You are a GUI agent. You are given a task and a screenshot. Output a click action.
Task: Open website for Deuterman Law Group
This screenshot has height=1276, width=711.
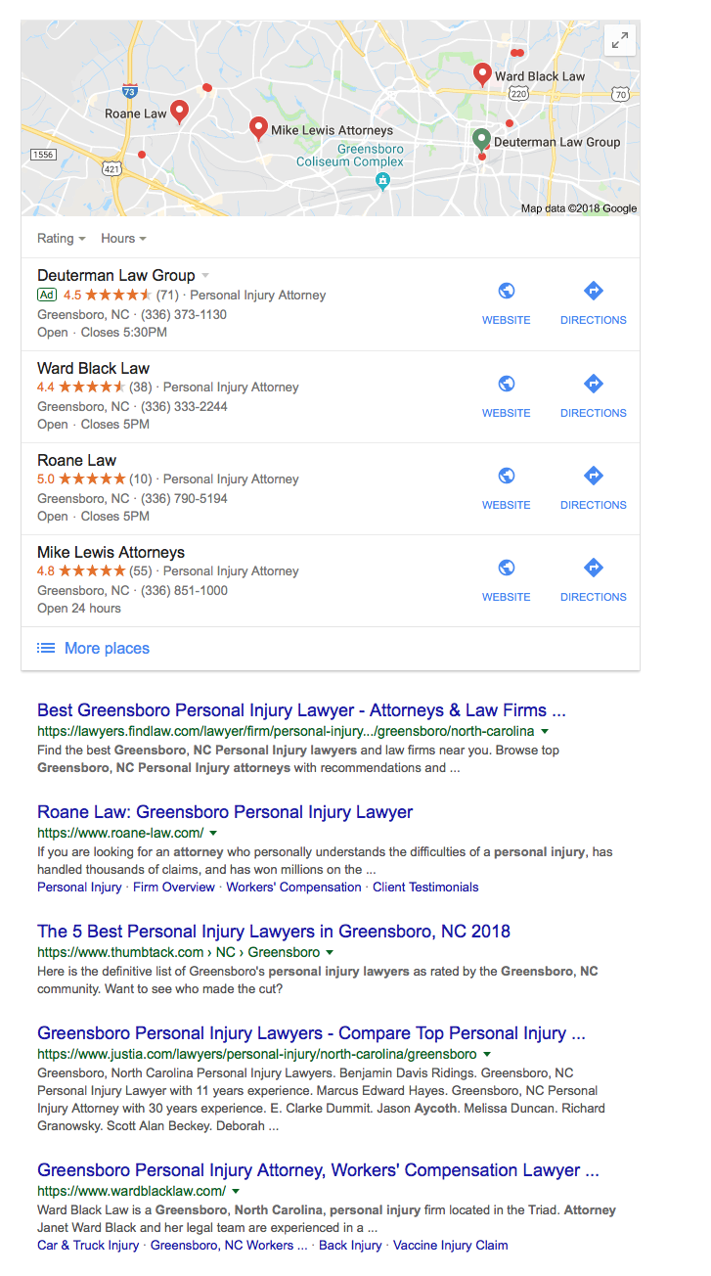pos(507,303)
